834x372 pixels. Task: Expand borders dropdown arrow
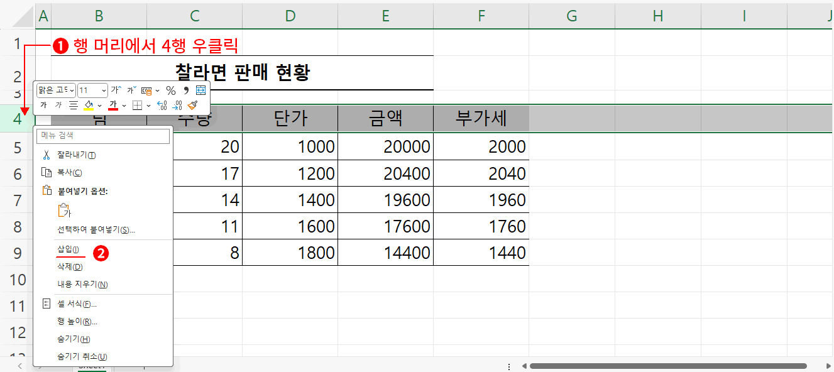point(147,105)
